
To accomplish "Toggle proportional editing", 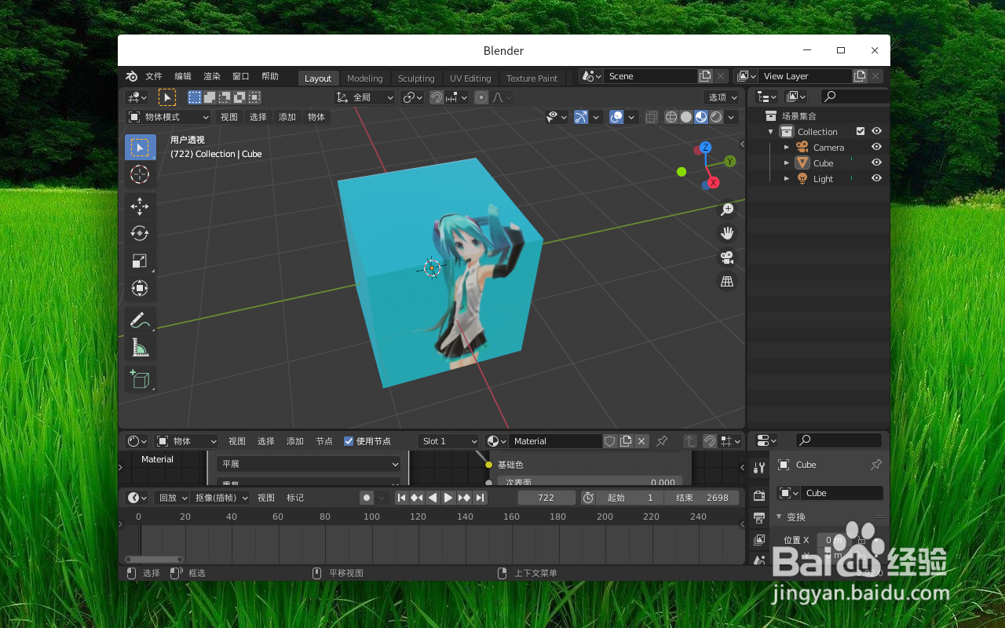I will tap(481, 97).
